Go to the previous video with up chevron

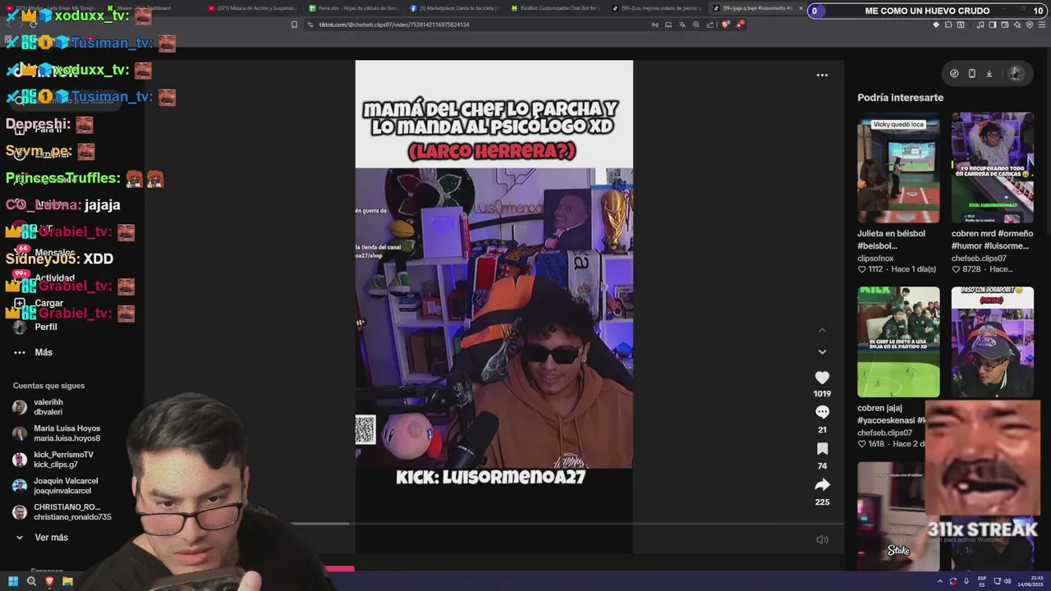822,330
